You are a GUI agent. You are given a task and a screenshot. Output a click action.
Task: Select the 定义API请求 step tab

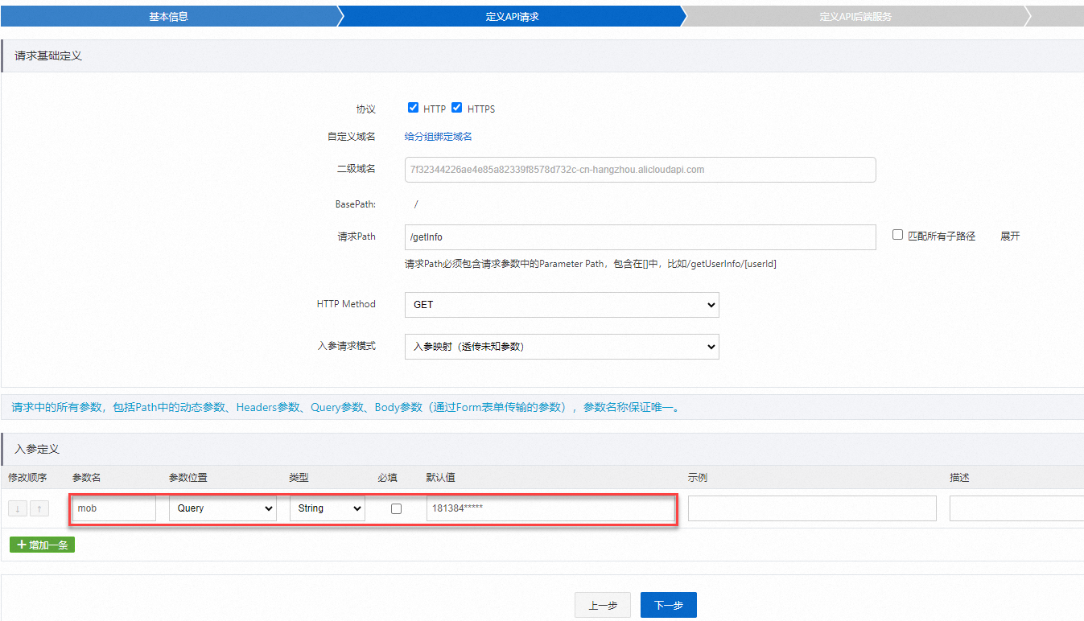(512, 16)
